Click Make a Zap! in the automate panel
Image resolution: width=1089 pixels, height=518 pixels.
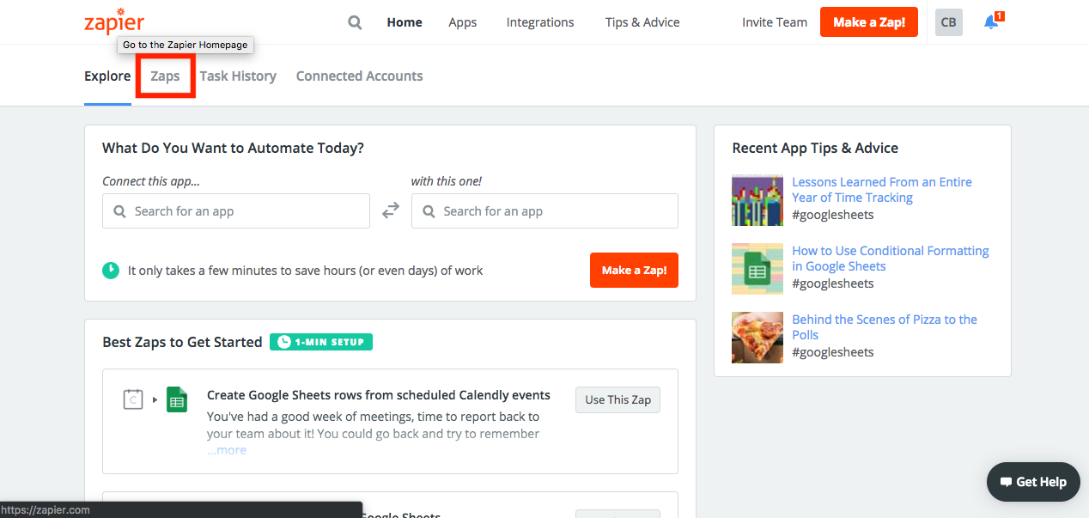click(634, 271)
